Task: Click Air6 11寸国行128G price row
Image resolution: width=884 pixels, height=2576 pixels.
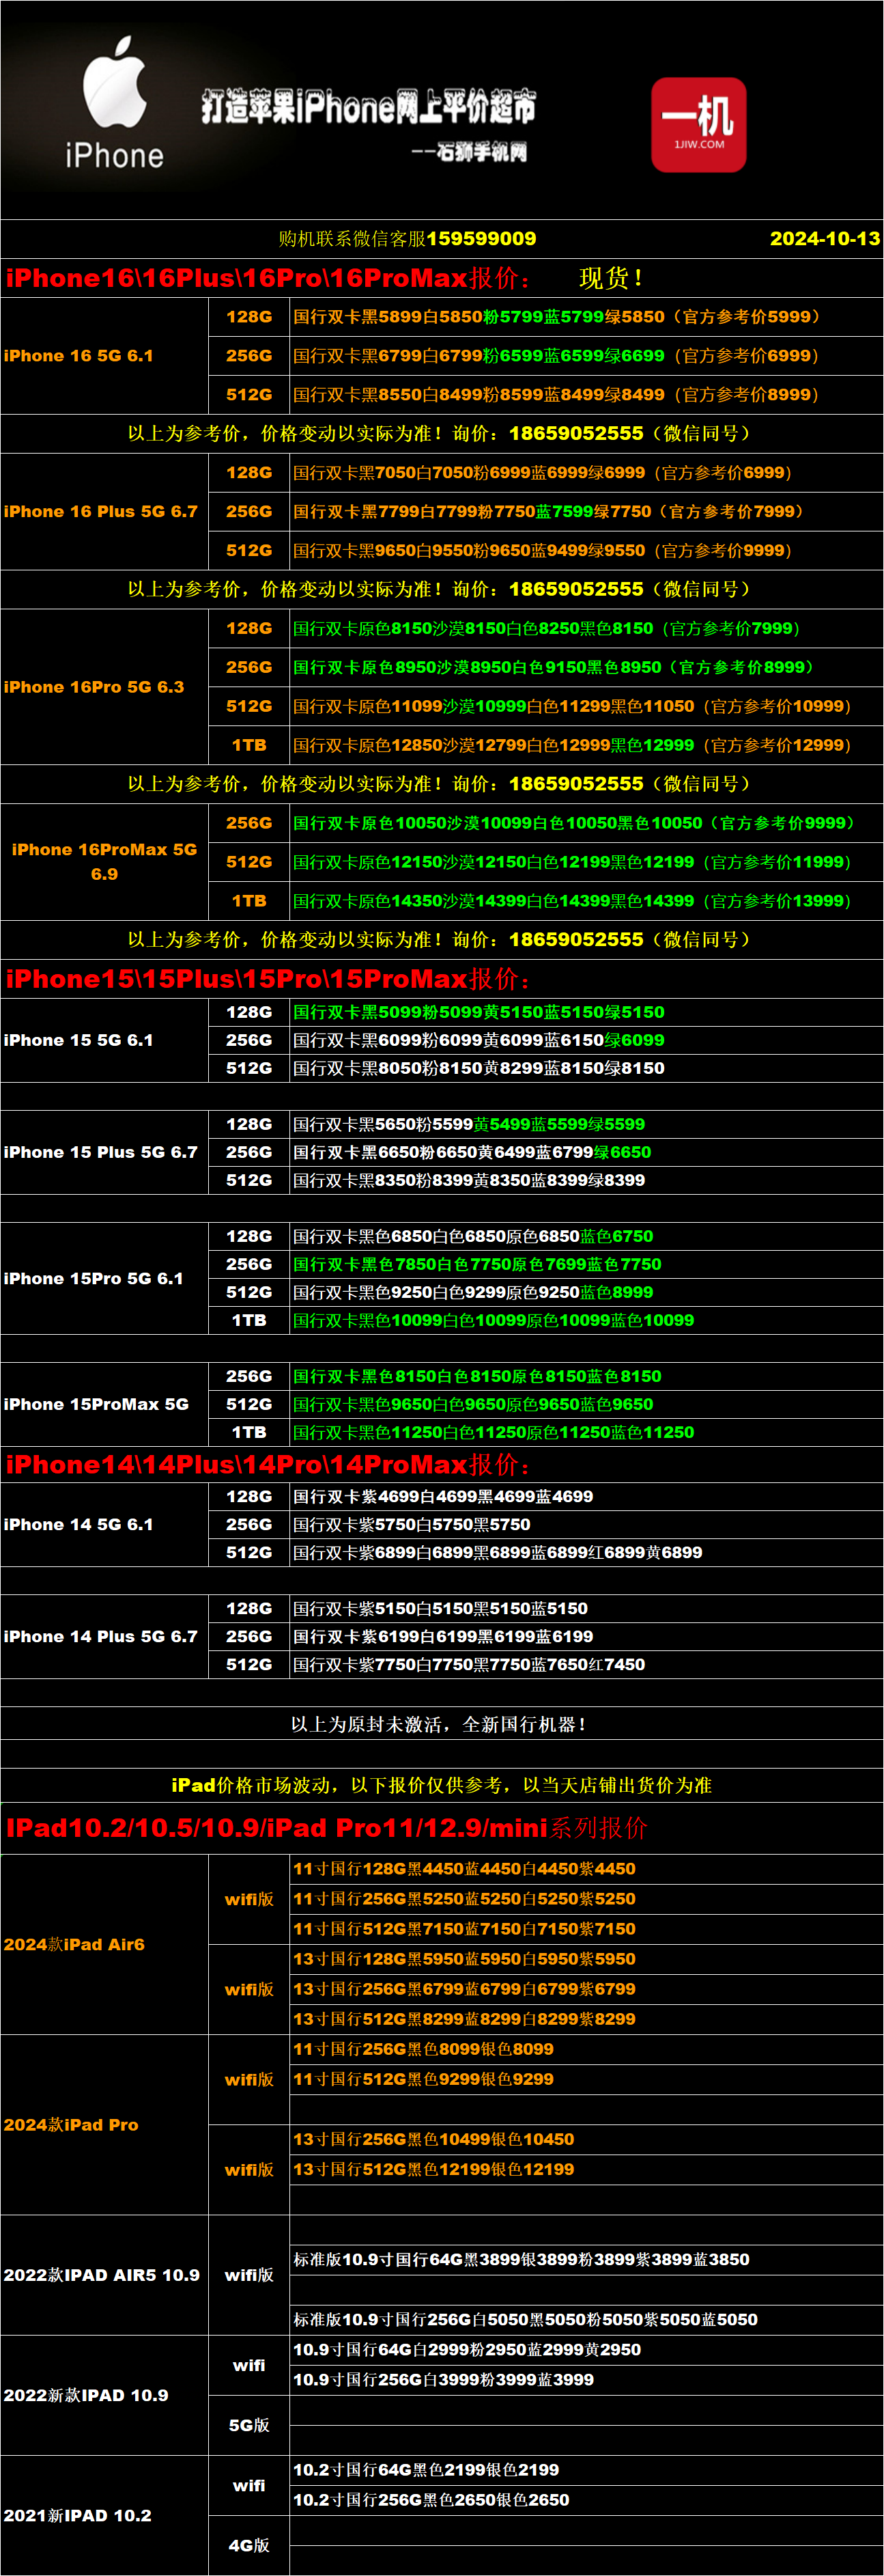Action: click(x=586, y=1869)
